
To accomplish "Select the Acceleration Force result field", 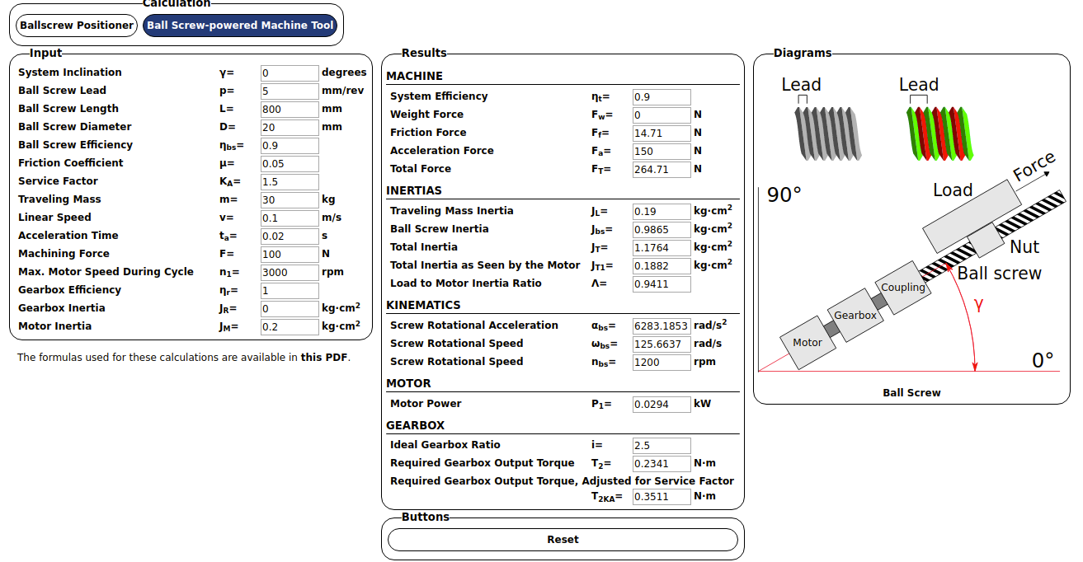I will tap(662, 152).
